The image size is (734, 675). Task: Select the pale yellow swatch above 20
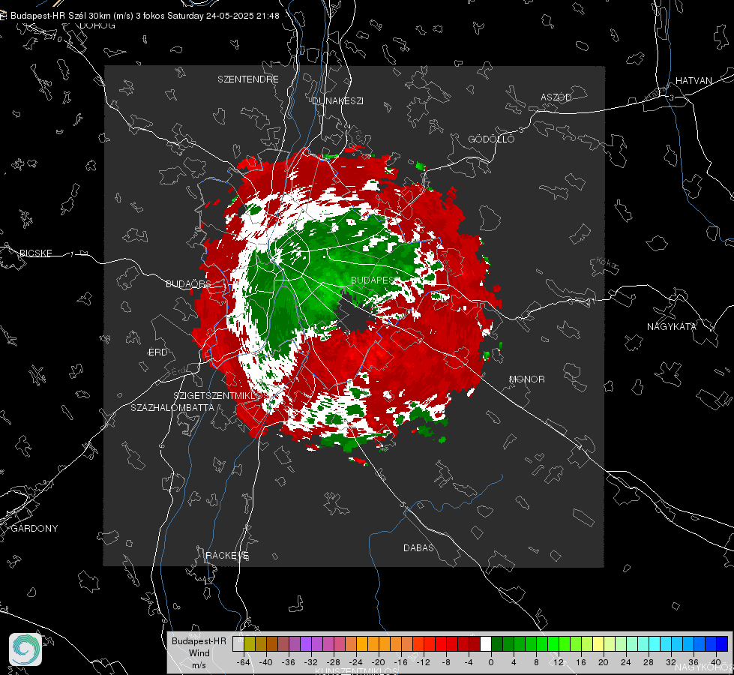(599, 643)
